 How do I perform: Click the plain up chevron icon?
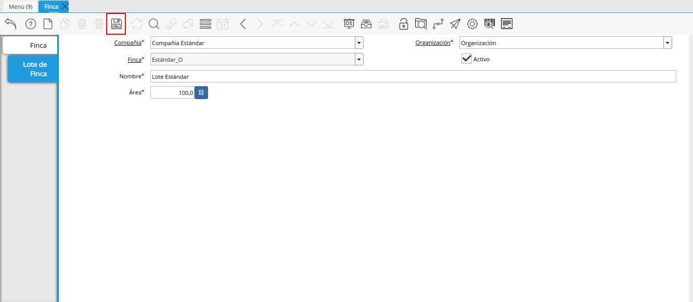(x=294, y=23)
